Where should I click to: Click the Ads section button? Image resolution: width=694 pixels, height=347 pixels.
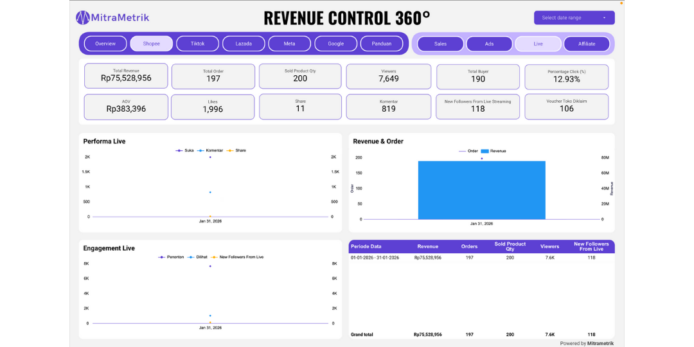pos(489,44)
